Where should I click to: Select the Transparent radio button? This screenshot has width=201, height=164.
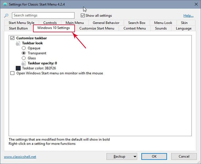[x=24, y=53]
